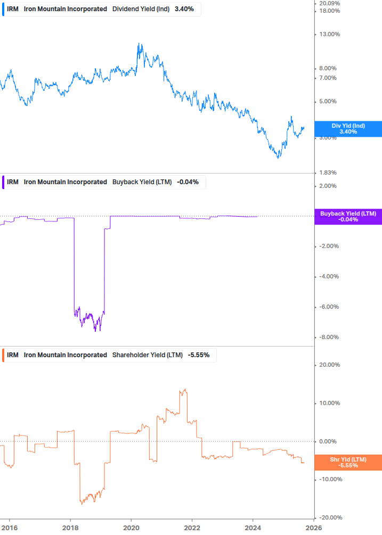
Task: Click the 20.00% shareholder yield axis value
Action: click(x=329, y=365)
